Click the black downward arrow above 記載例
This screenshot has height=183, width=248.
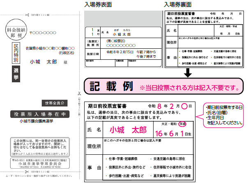tap(188, 73)
